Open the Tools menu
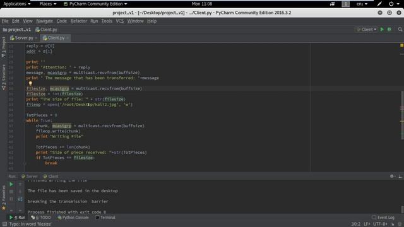Image resolution: width=404 pixels, height=227 pixels. (107, 21)
